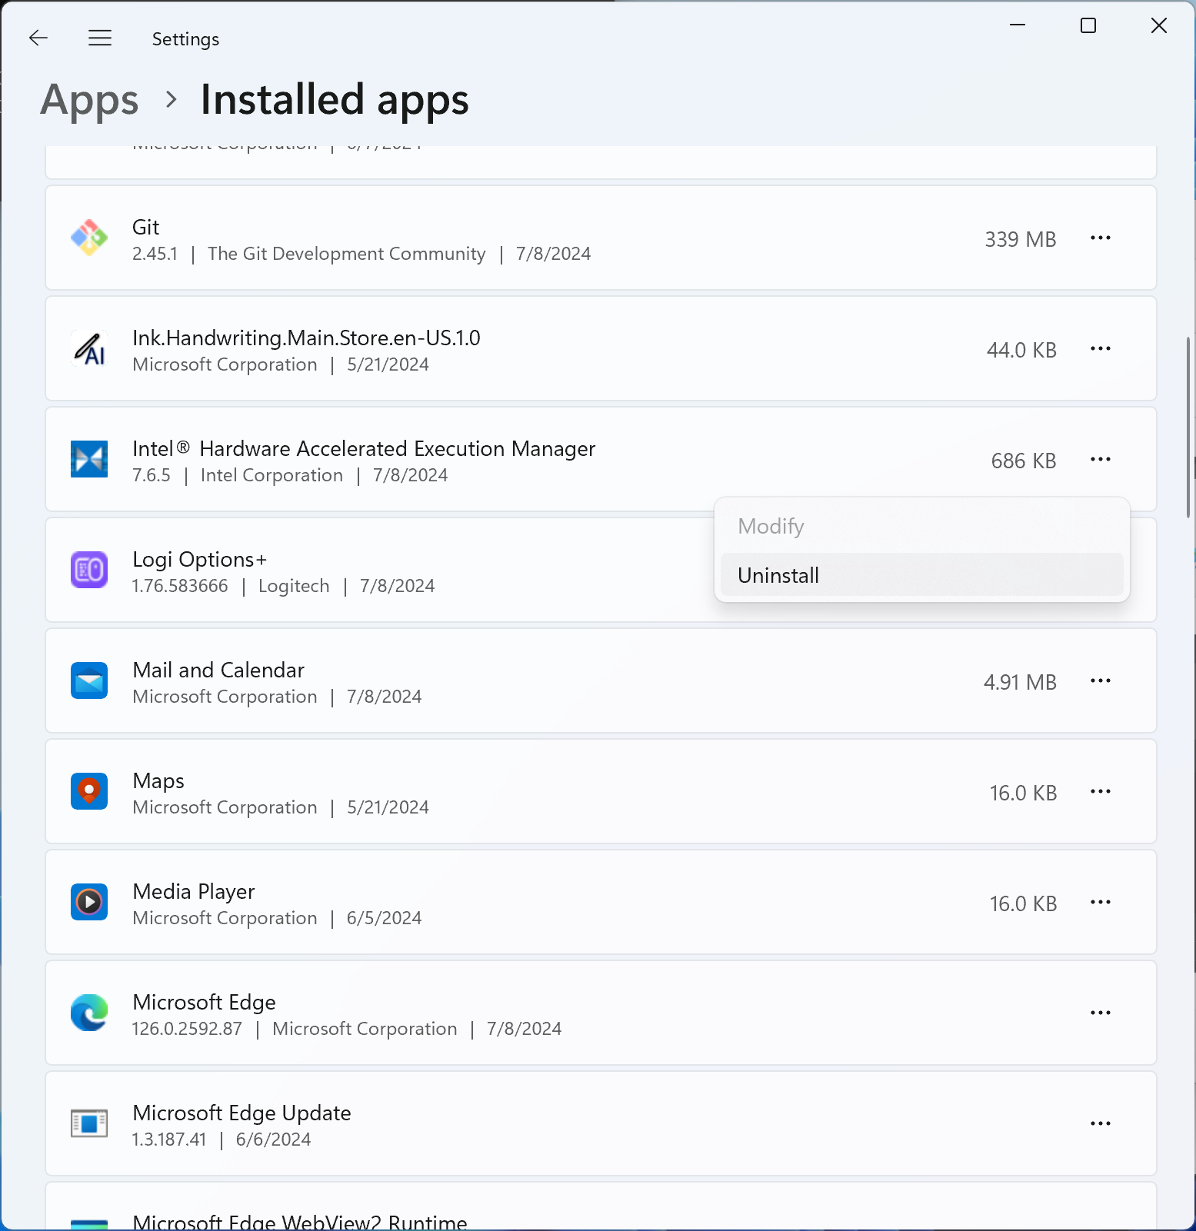Open more options for Ink.Handwriting.Main.Store
The image size is (1196, 1231).
click(x=1100, y=349)
